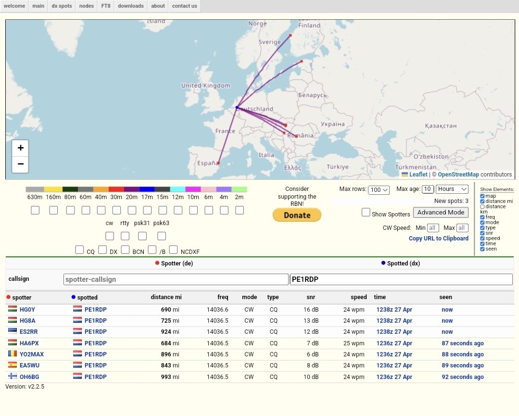Open the Max rows dropdown
Viewport: 519px width, 416px height.
point(379,189)
